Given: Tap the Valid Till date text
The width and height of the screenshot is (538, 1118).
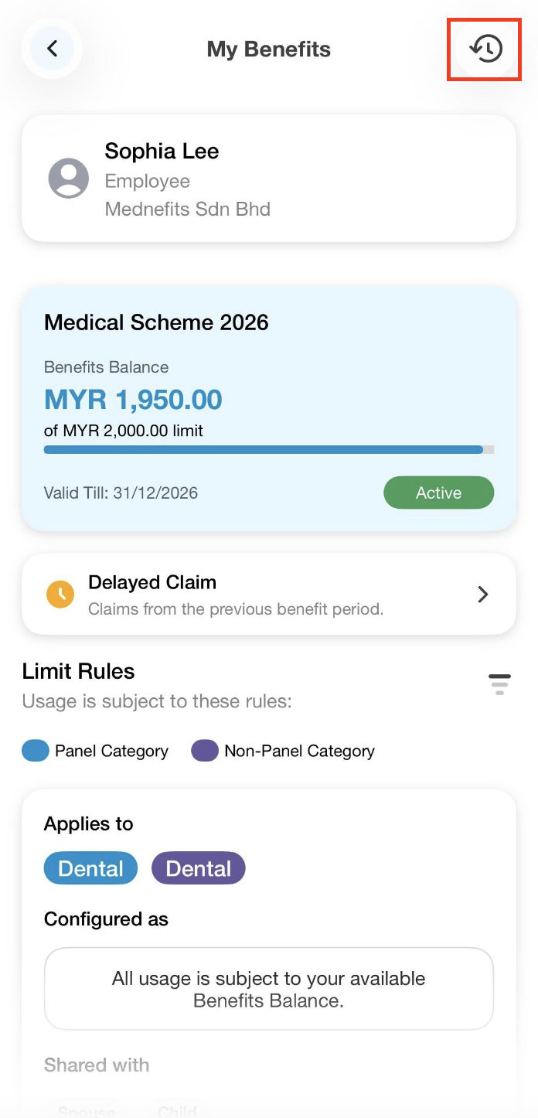Looking at the screenshot, I should click(x=121, y=493).
